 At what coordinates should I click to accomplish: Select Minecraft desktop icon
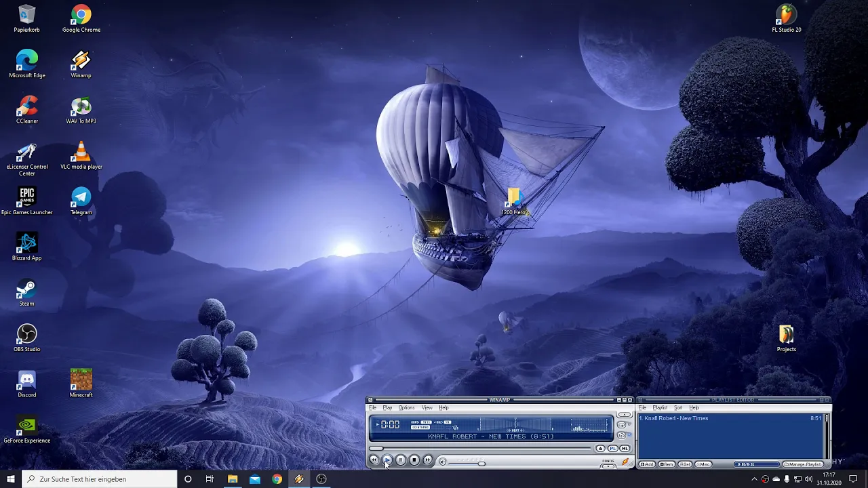(81, 383)
